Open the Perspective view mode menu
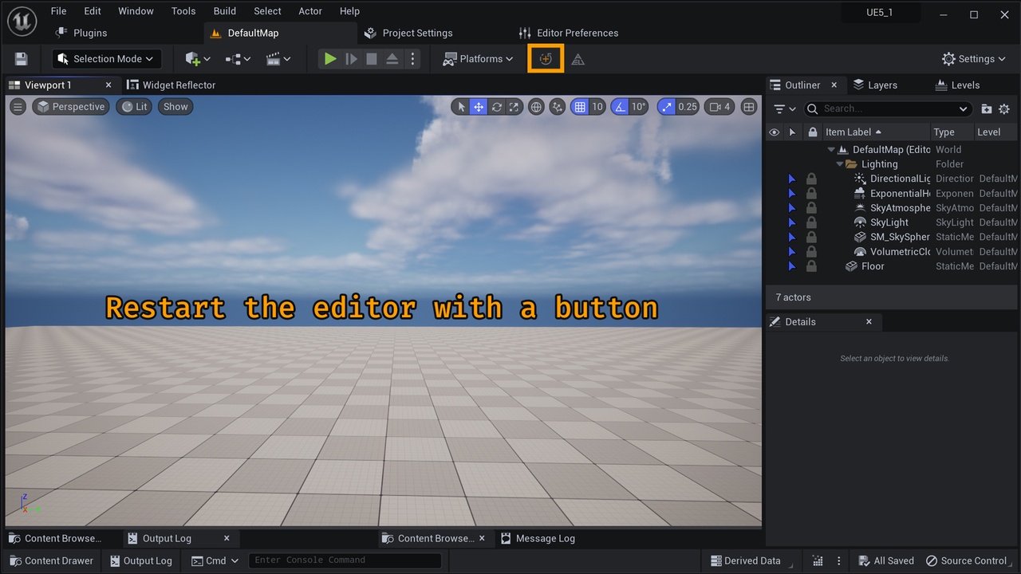This screenshot has width=1021, height=574. pos(70,107)
